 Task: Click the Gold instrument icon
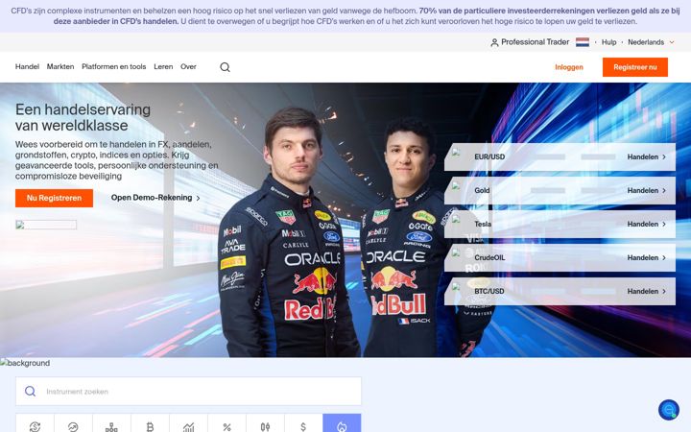(456, 186)
